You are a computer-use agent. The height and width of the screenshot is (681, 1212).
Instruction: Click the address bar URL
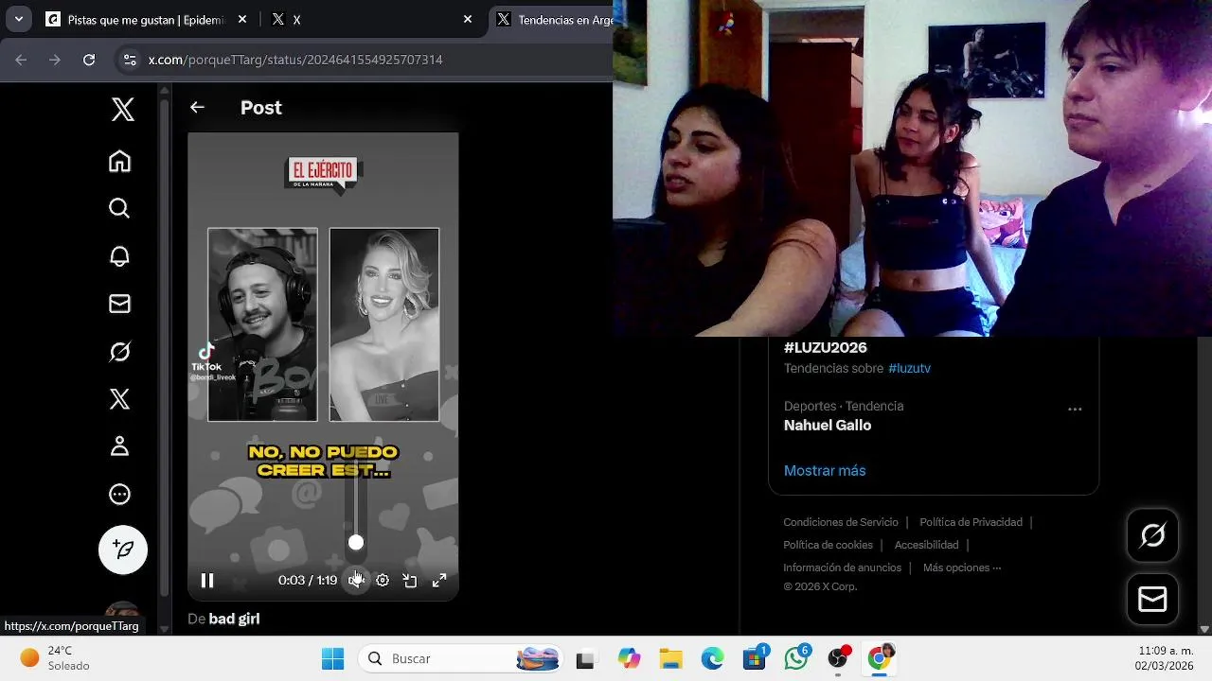(295, 60)
